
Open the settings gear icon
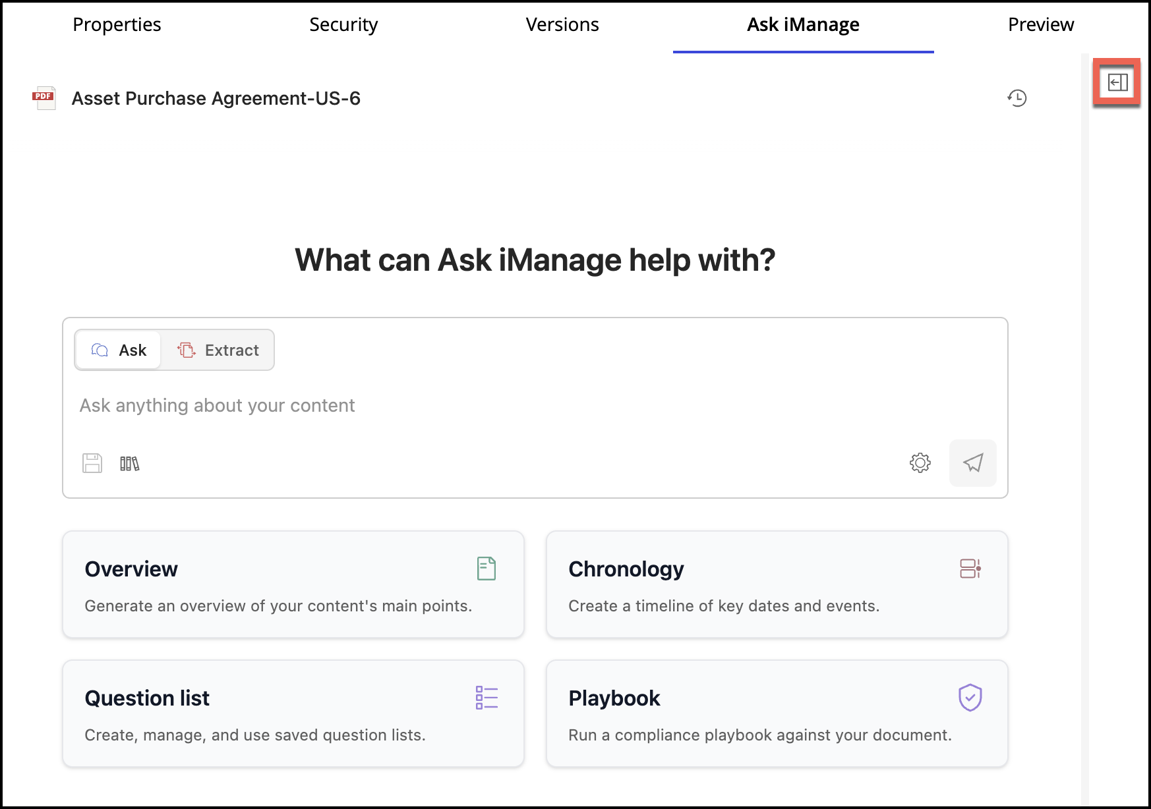click(x=920, y=462)
